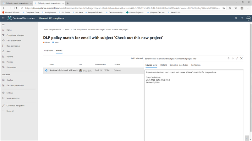Open Reports in sidebar
252x141 pixels.
pyautogui.click(x=9, y=57)
